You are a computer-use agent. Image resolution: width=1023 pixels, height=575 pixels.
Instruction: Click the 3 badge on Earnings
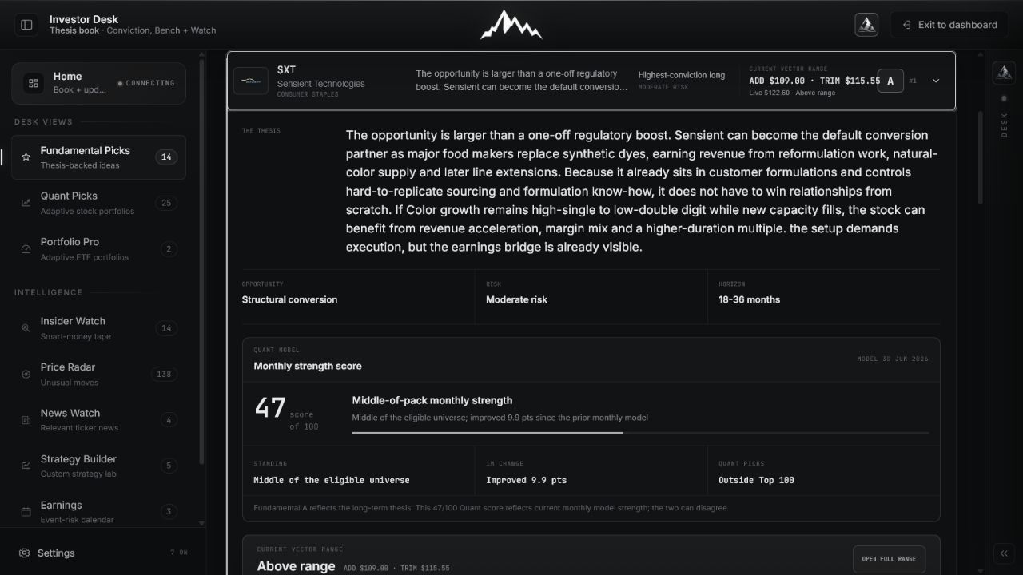[169, 512]
